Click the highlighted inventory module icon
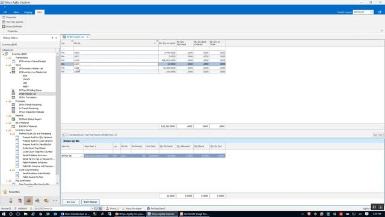The width and height of the screenshot is (385, 217). click(28, 201)
